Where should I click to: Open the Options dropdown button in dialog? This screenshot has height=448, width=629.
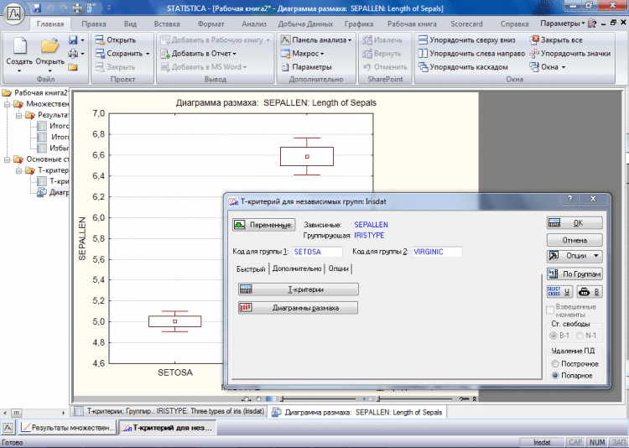click(x=574, y=256)
